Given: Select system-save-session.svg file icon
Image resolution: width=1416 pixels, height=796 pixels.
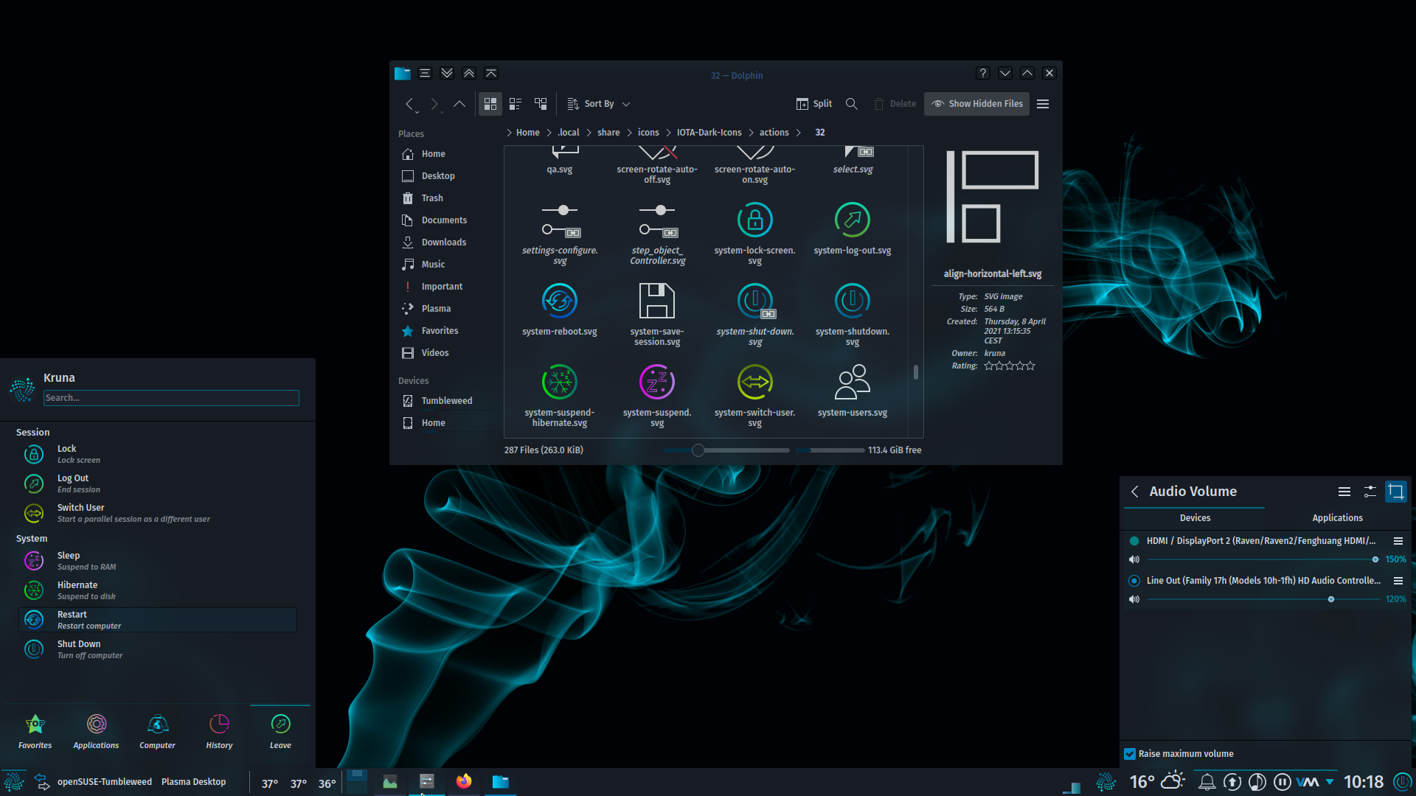Looking at the screenshot, I should (657, 301).
